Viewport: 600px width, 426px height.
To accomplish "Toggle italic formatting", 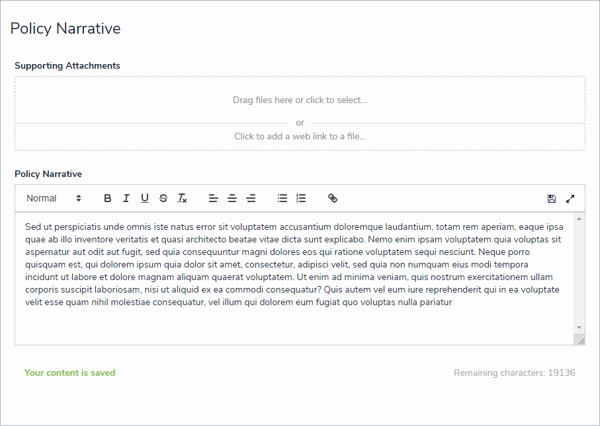I will point(126,198).
